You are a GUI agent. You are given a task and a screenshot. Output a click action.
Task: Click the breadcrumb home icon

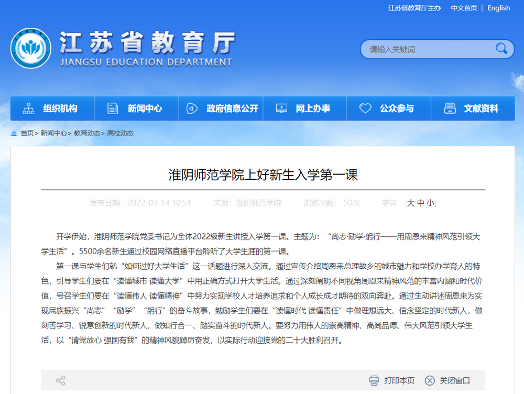coord(14,133)
